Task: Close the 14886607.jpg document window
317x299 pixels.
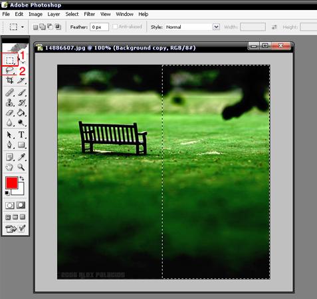Action: [280, 46]
